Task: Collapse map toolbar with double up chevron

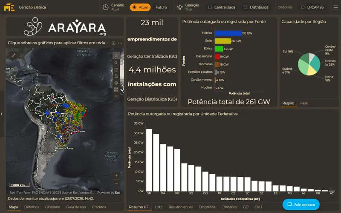Action: (116, 56)
